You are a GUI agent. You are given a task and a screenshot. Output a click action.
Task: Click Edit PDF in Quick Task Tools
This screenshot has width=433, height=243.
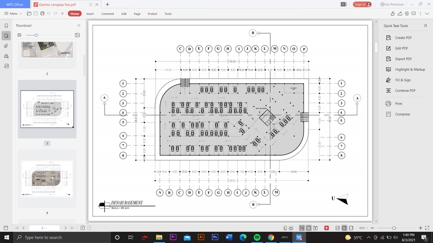pos(398,48)
